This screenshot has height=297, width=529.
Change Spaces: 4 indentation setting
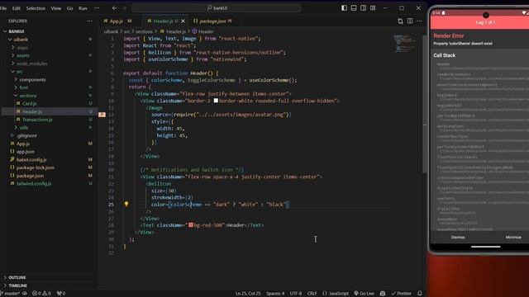coord(275,294)
